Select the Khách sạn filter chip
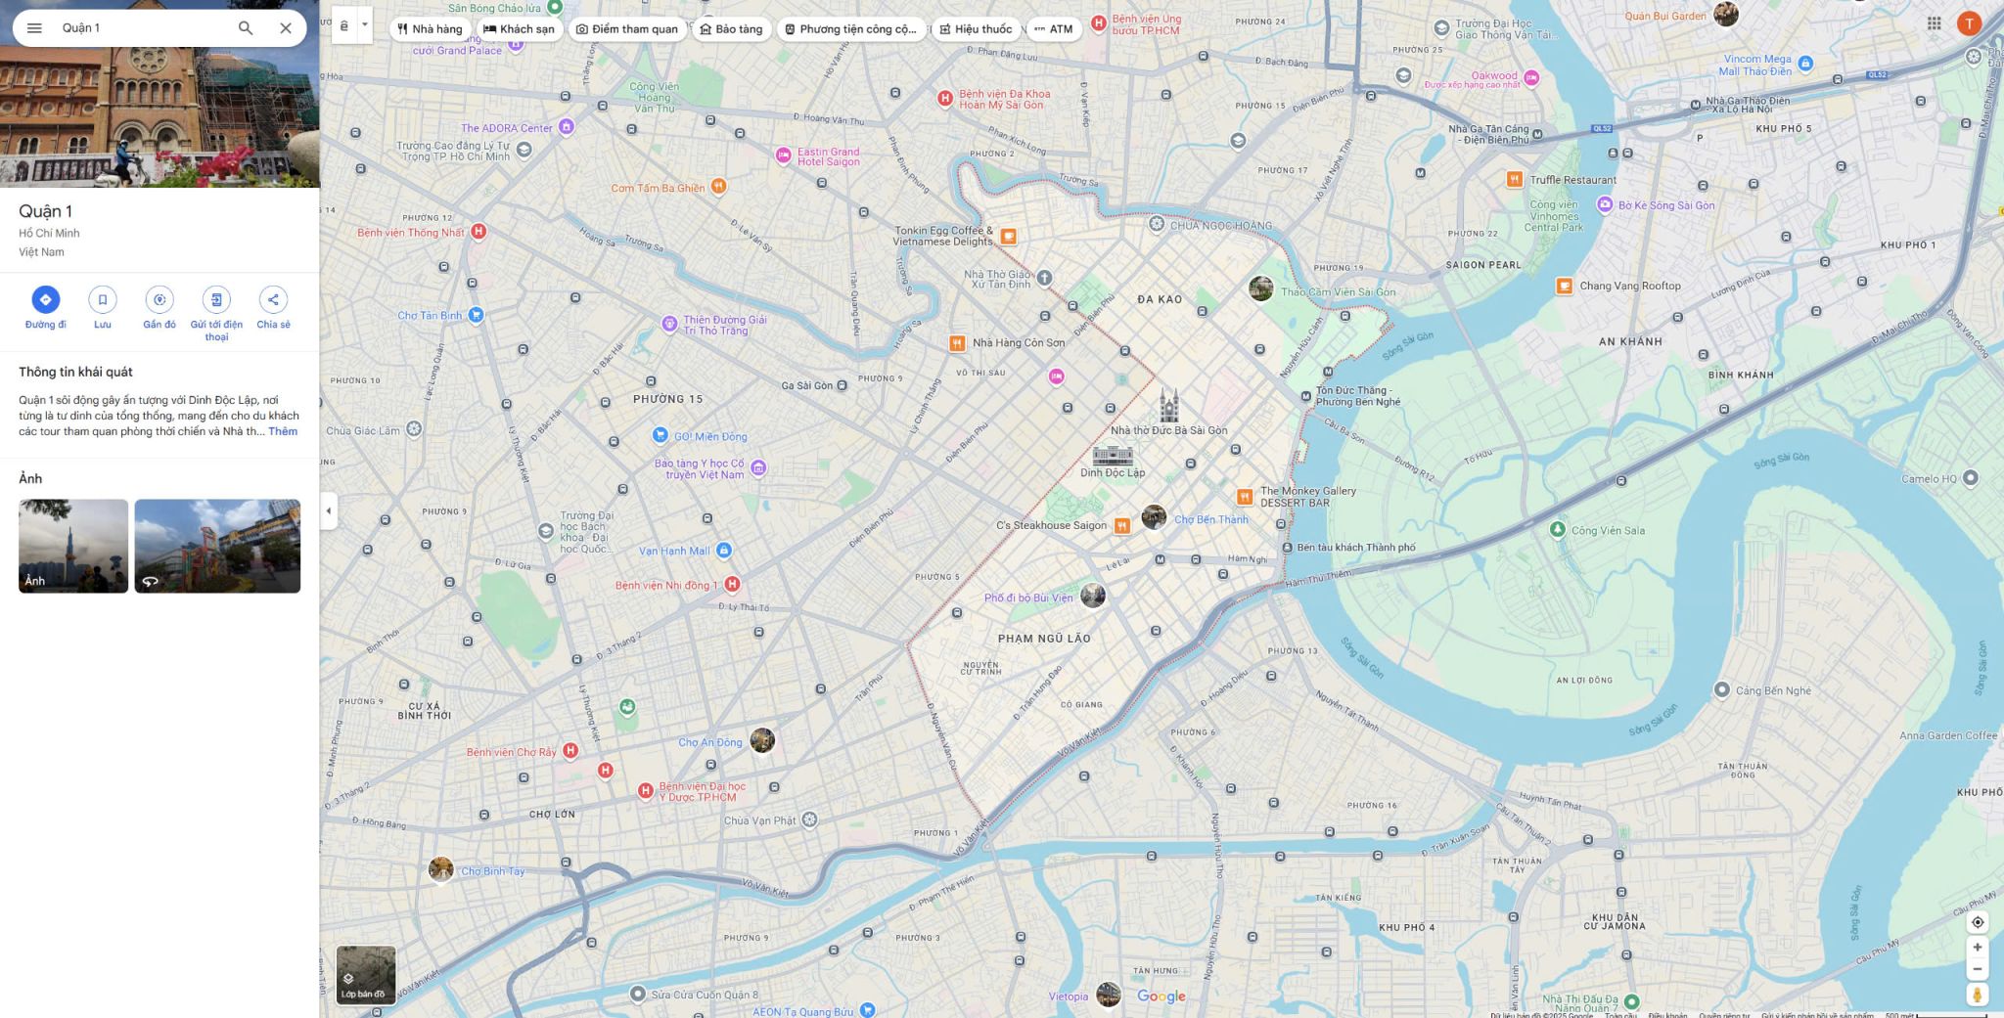Screen dimensions: 2004x1018 519,29
